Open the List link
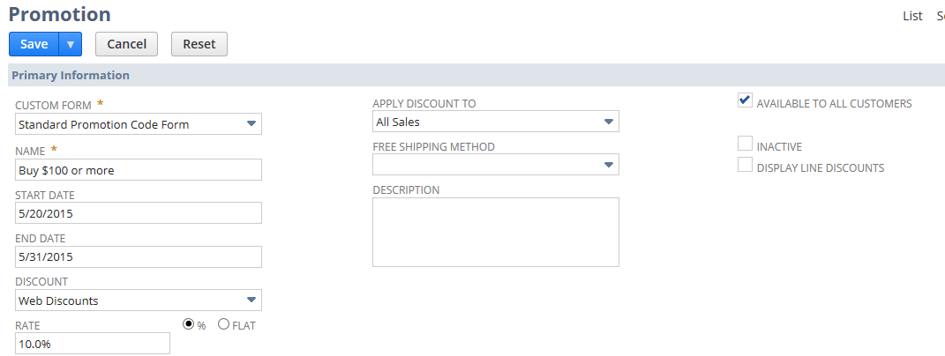The width and height of the screenshot is (945, 356). pyautogui.click(x=912, y=16)
